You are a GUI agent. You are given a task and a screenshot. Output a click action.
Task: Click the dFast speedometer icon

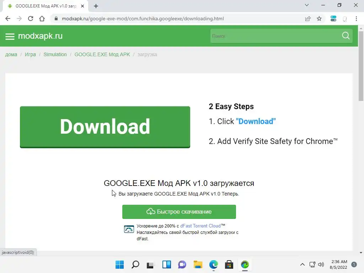129,229
